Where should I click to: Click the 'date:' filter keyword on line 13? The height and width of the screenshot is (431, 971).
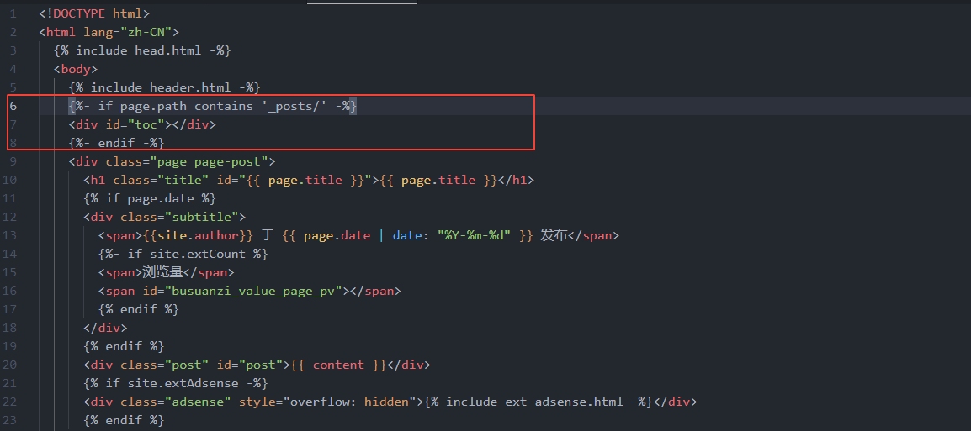pos(411,236)
